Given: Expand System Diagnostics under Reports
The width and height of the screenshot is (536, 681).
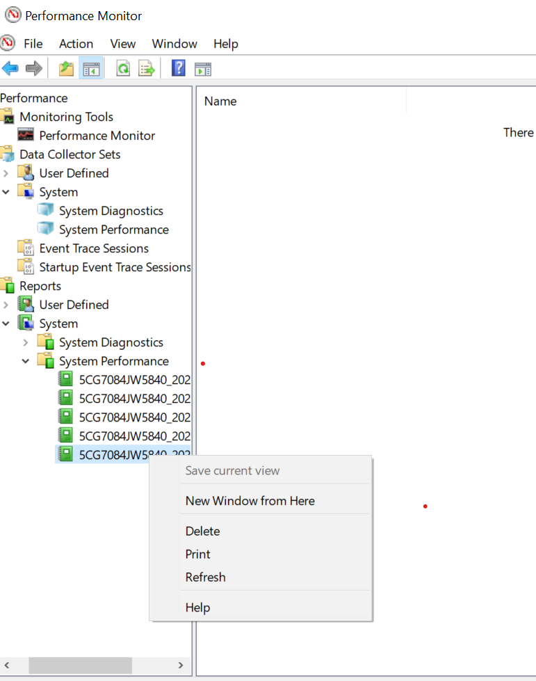Looking at the screenshot, I should point(26,342).
